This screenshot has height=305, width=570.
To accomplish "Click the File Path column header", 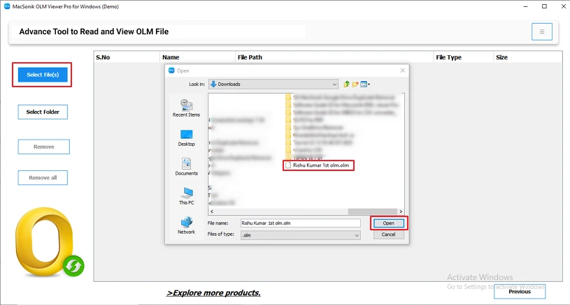I will point(334,57).
